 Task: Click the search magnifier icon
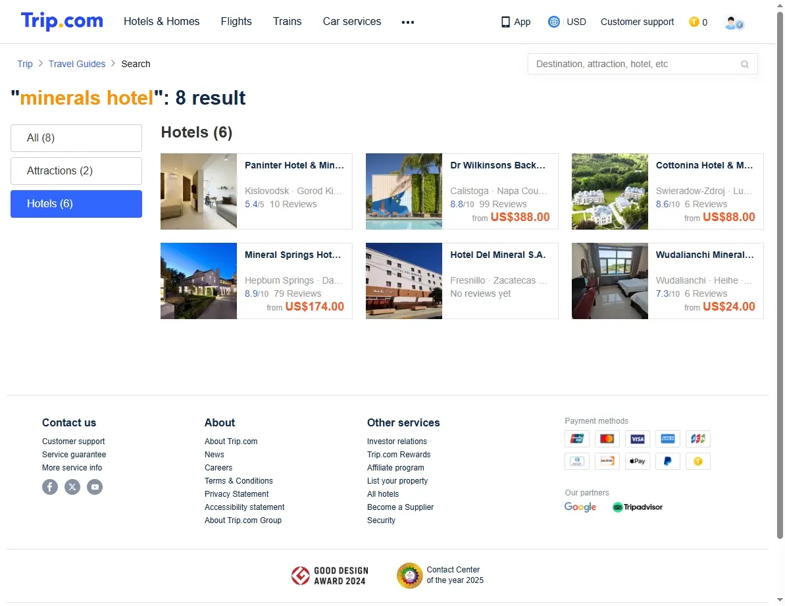pos(744,64)
